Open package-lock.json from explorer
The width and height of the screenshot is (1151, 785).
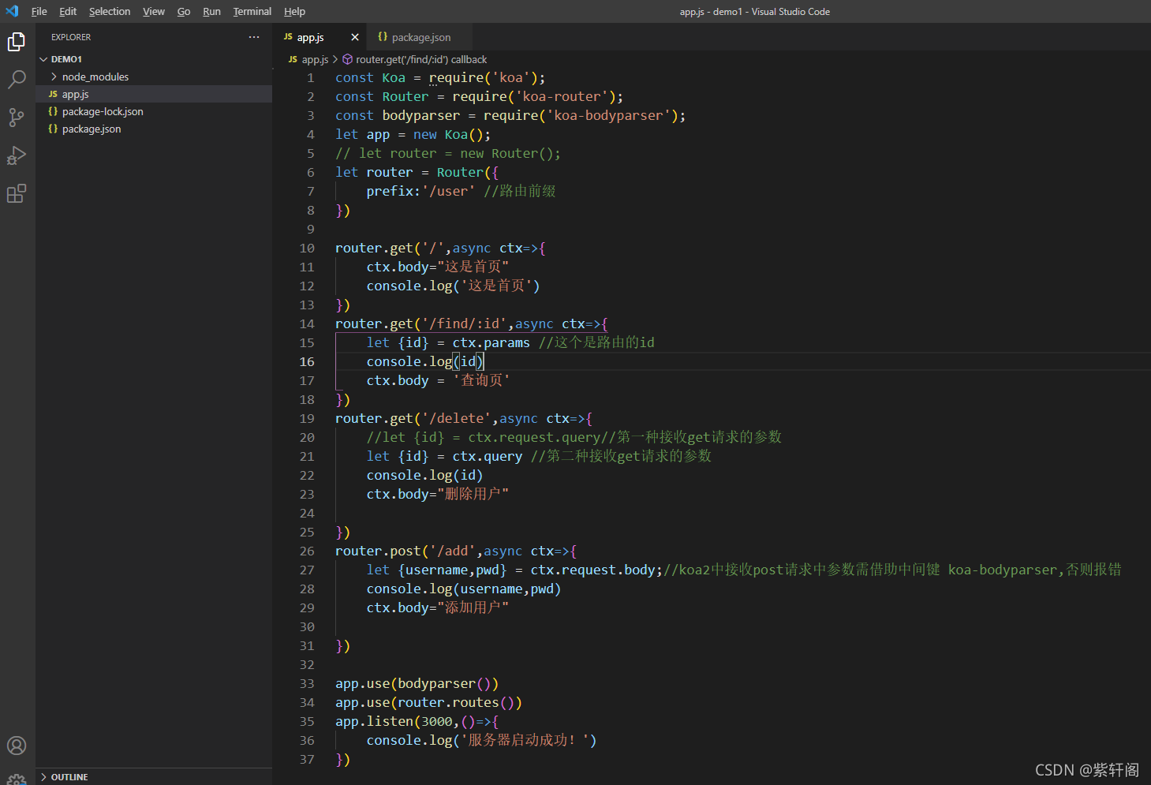154,111
